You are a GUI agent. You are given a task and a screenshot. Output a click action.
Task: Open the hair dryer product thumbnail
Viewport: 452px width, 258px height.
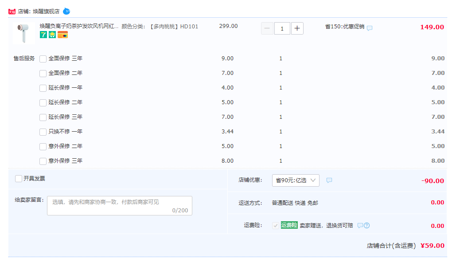pos(23,33)
